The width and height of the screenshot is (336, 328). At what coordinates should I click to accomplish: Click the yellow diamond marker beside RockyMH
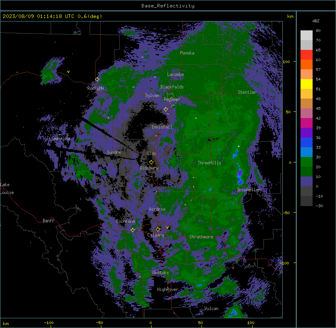(x=97, y=79)
